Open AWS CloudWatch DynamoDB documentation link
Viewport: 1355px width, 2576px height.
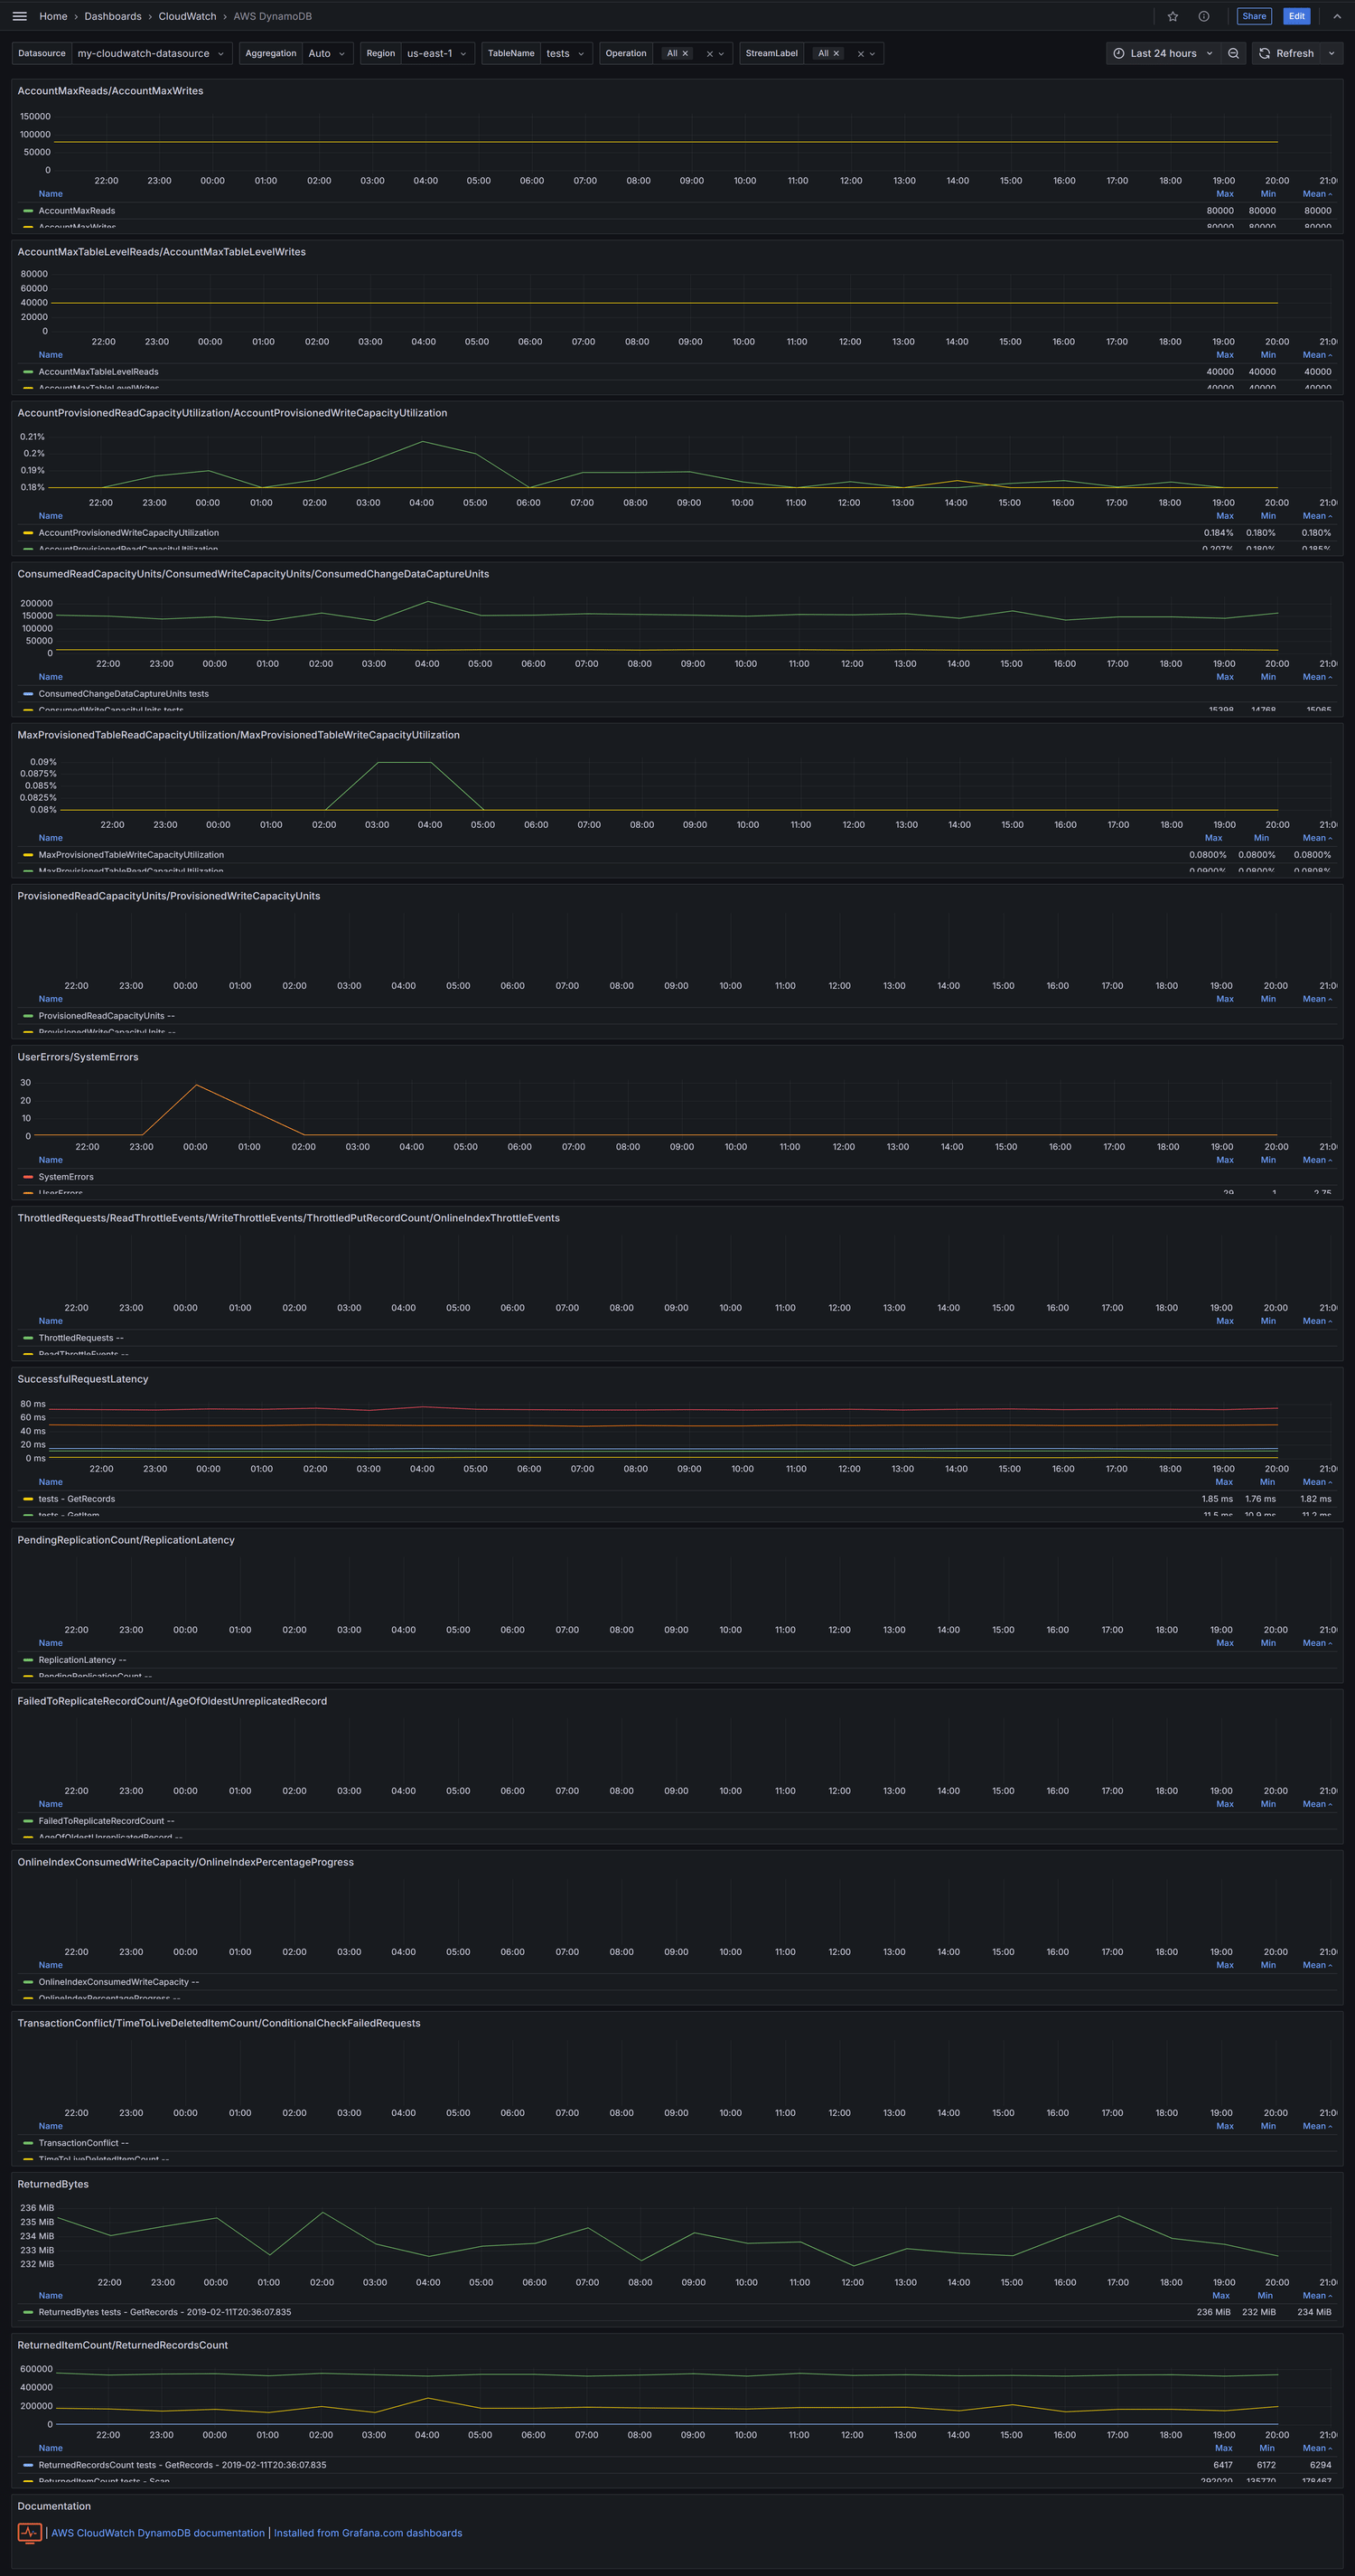[x=158, y=2533]
